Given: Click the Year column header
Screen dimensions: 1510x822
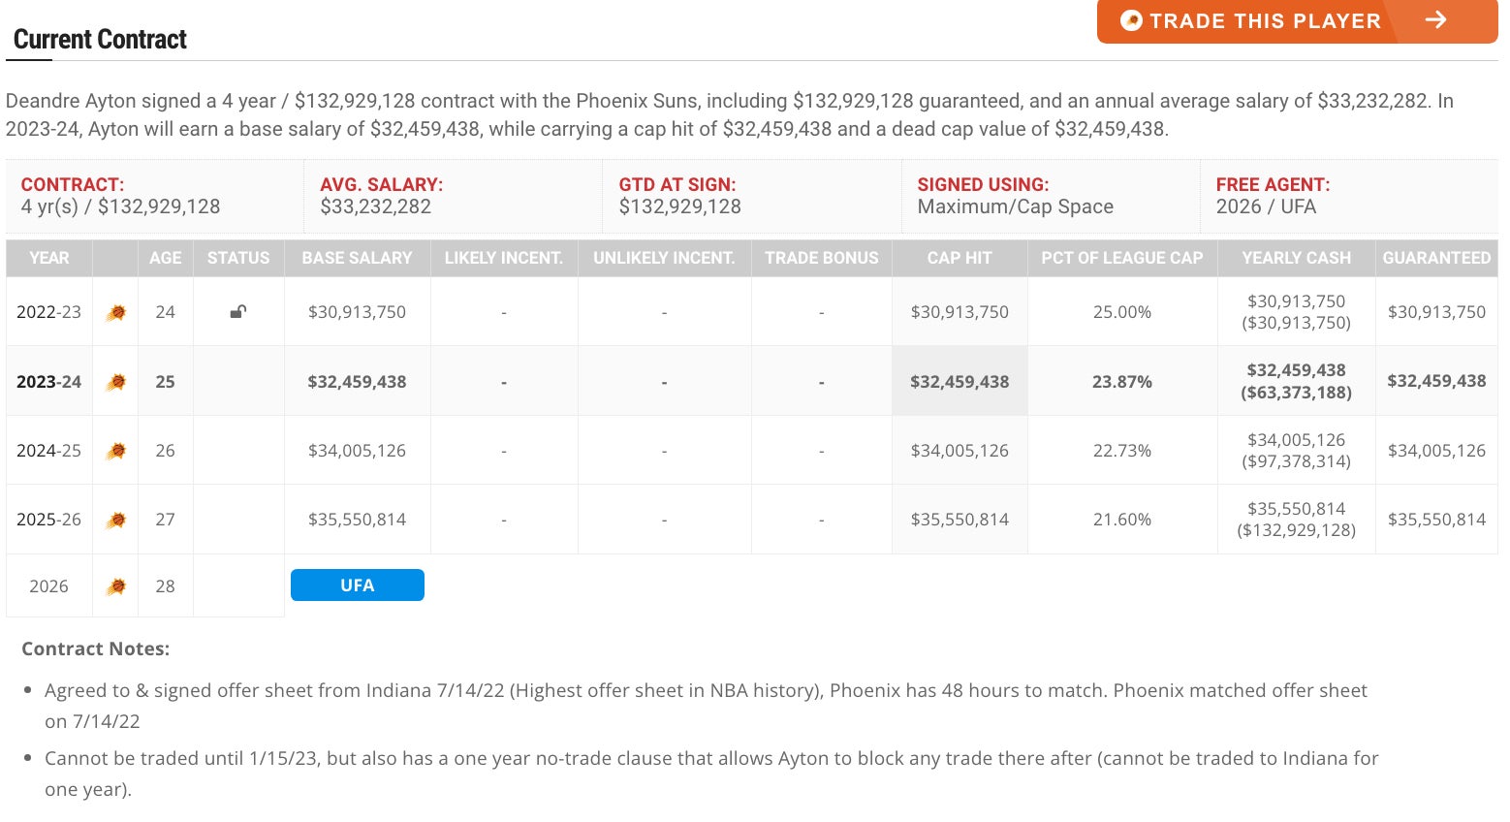Looking at the screenshot, I should [48, 258].
